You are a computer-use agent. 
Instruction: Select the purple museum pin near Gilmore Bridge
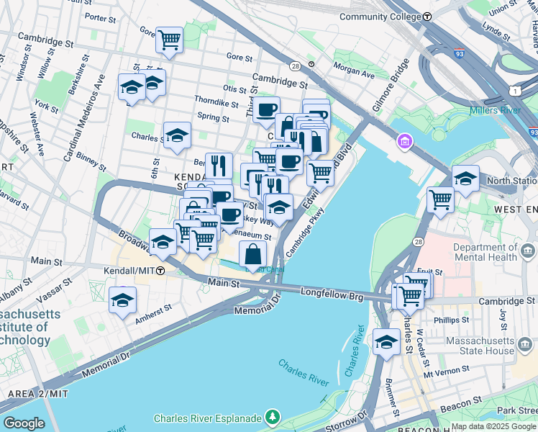(405, 142)
